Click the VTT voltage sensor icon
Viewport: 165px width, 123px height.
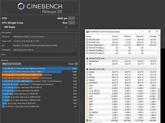click(x=87, y=107)
